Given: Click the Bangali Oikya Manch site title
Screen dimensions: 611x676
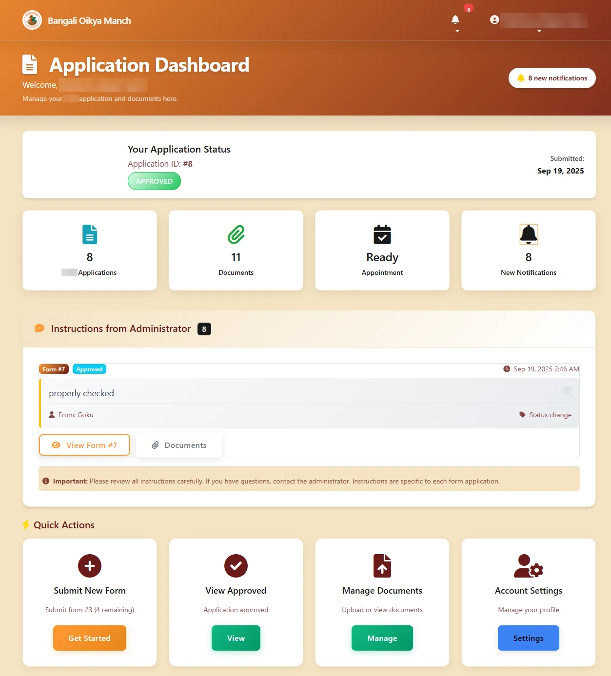Looking at the screenshot, I should pos(89,20).
